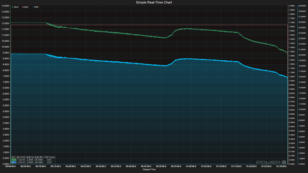The width and height of the screenshot is (308, 173).
Task: Click 5531 in the 窗口 row
Action: click(49, 162)
